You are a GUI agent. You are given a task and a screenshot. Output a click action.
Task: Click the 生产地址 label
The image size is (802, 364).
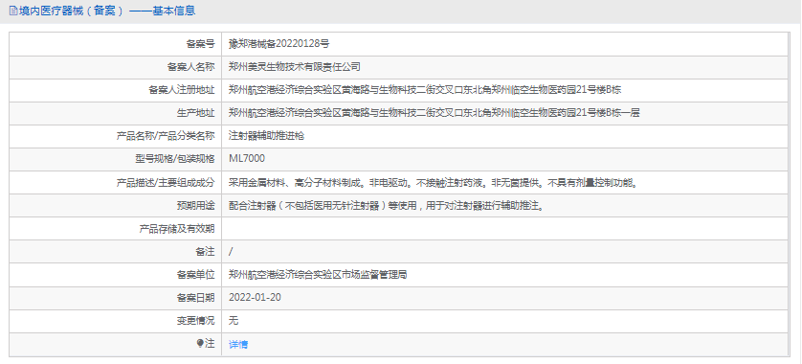coord(196,113)
